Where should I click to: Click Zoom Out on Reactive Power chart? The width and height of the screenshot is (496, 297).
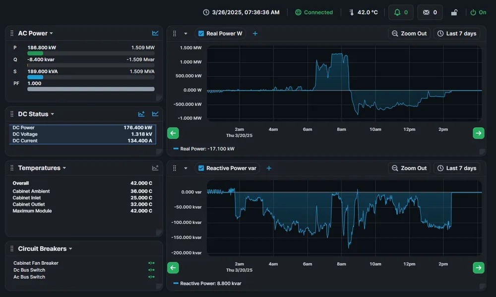[409, 168]
